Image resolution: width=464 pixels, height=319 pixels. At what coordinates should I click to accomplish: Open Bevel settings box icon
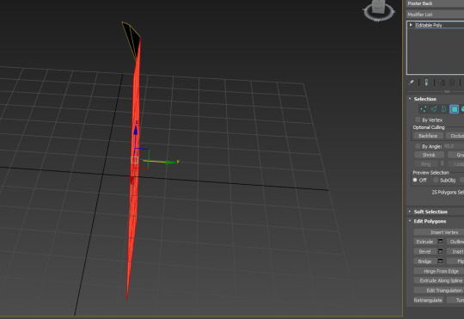(440, 251)
